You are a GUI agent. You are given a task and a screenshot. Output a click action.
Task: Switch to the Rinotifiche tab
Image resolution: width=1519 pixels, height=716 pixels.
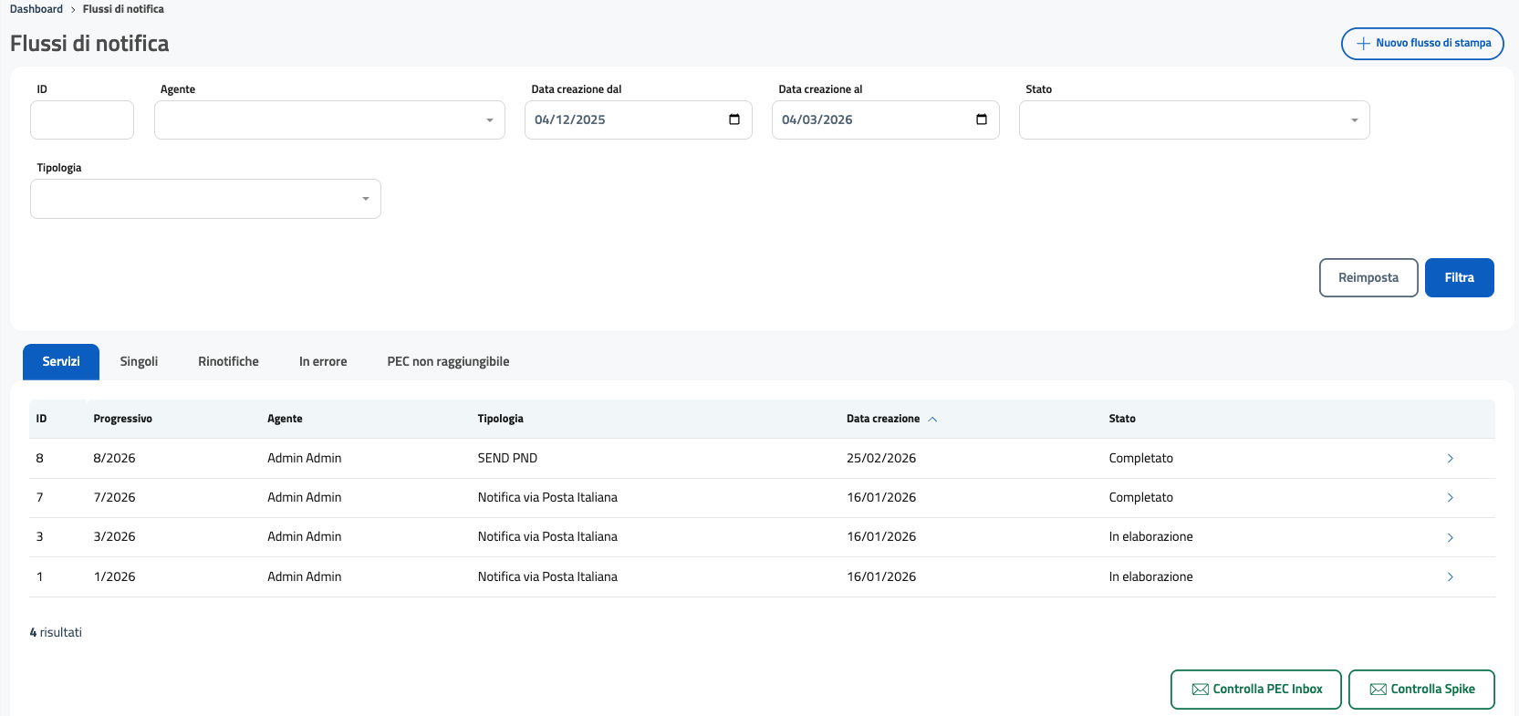pyautogui.click(x=228, y=362)
